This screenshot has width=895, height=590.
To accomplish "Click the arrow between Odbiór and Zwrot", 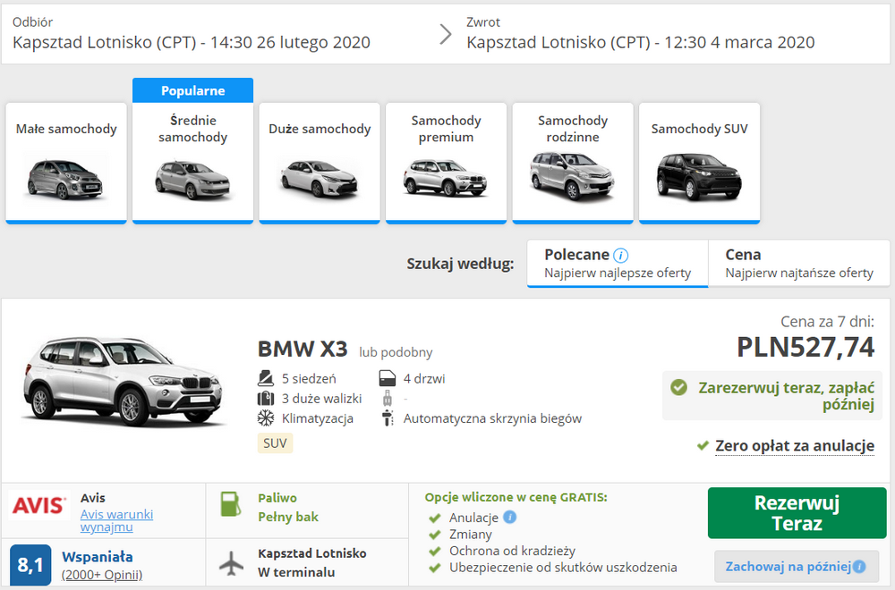I will [446, 34].
